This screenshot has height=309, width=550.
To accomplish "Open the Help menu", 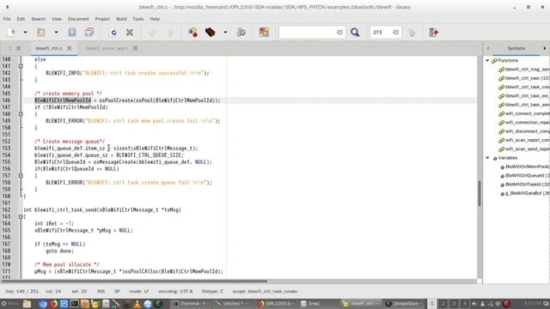I will coord(155,19).
